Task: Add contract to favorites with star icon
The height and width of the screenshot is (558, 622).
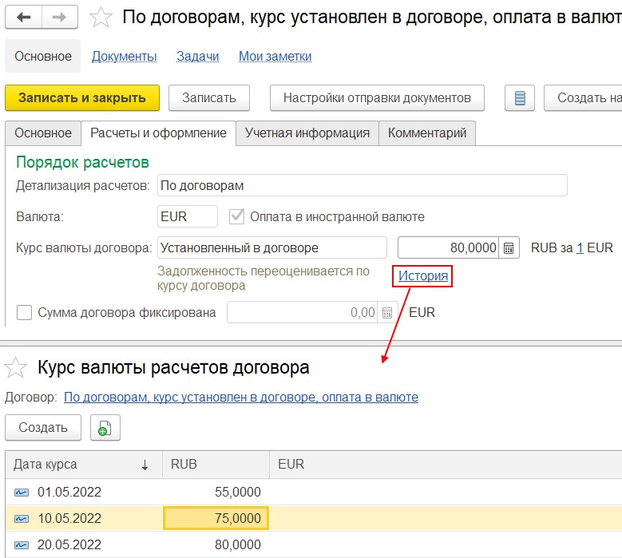Action: tap(101, 18)
